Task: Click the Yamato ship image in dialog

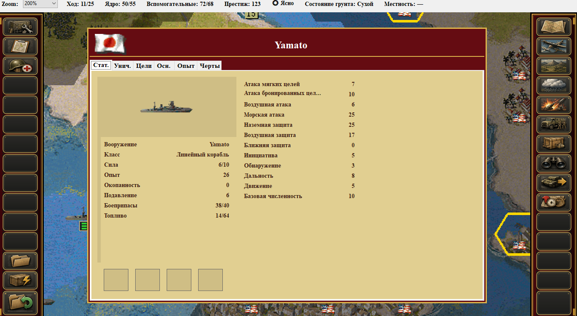Action: click(x=166, y=107)
